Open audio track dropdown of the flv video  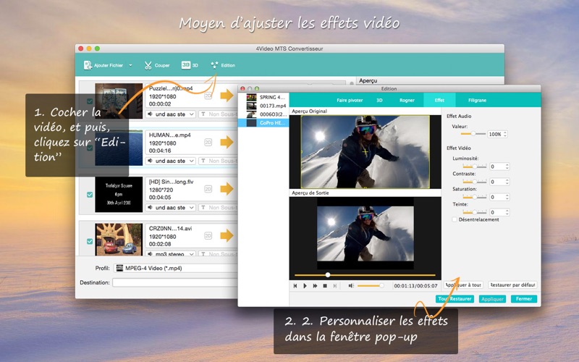(x=171, y=208)
